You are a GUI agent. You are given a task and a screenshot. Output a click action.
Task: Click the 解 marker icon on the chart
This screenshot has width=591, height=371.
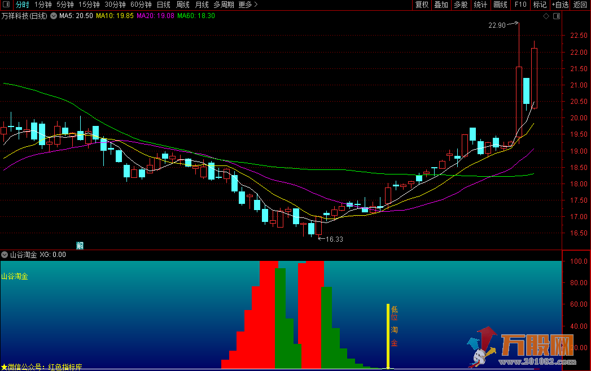(x=80, y=245)
